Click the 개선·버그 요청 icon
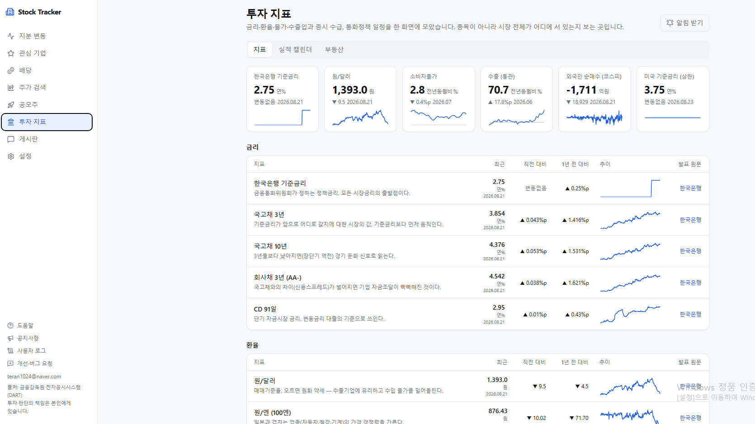The width and height of the screenshot is (755, 424). pos(10,363)
